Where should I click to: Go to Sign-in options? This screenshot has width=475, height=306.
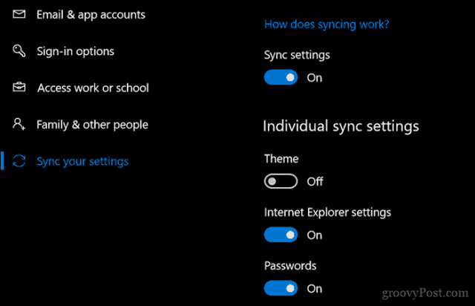(x=76, y=51)
